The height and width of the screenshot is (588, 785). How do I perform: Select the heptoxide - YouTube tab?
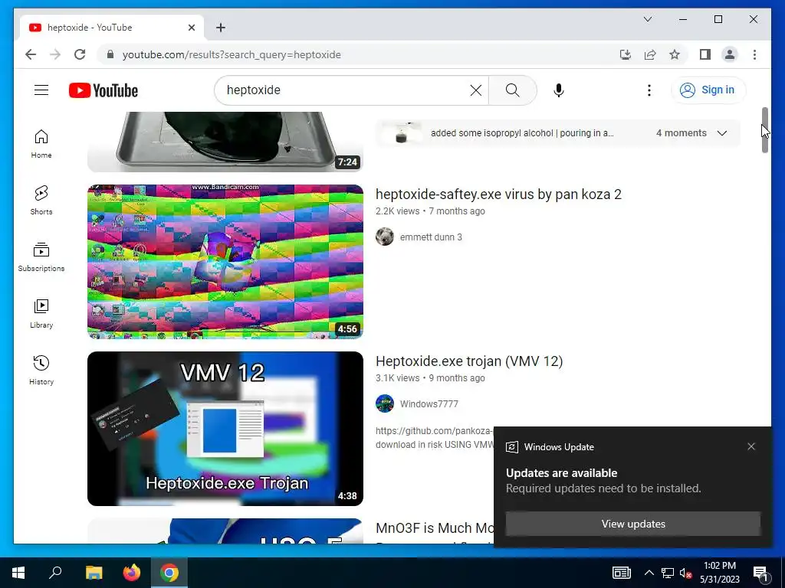(x=112, y=28)
